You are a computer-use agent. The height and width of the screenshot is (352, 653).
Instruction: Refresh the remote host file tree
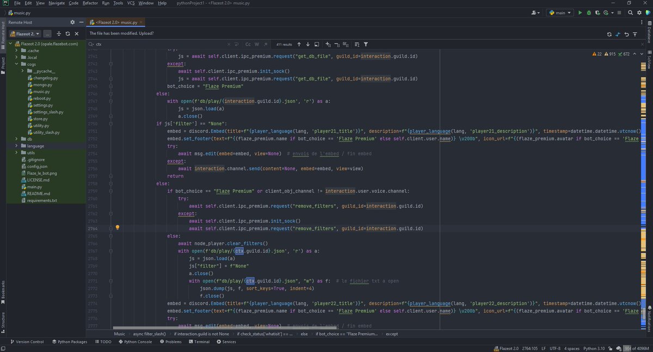point(68,34)
